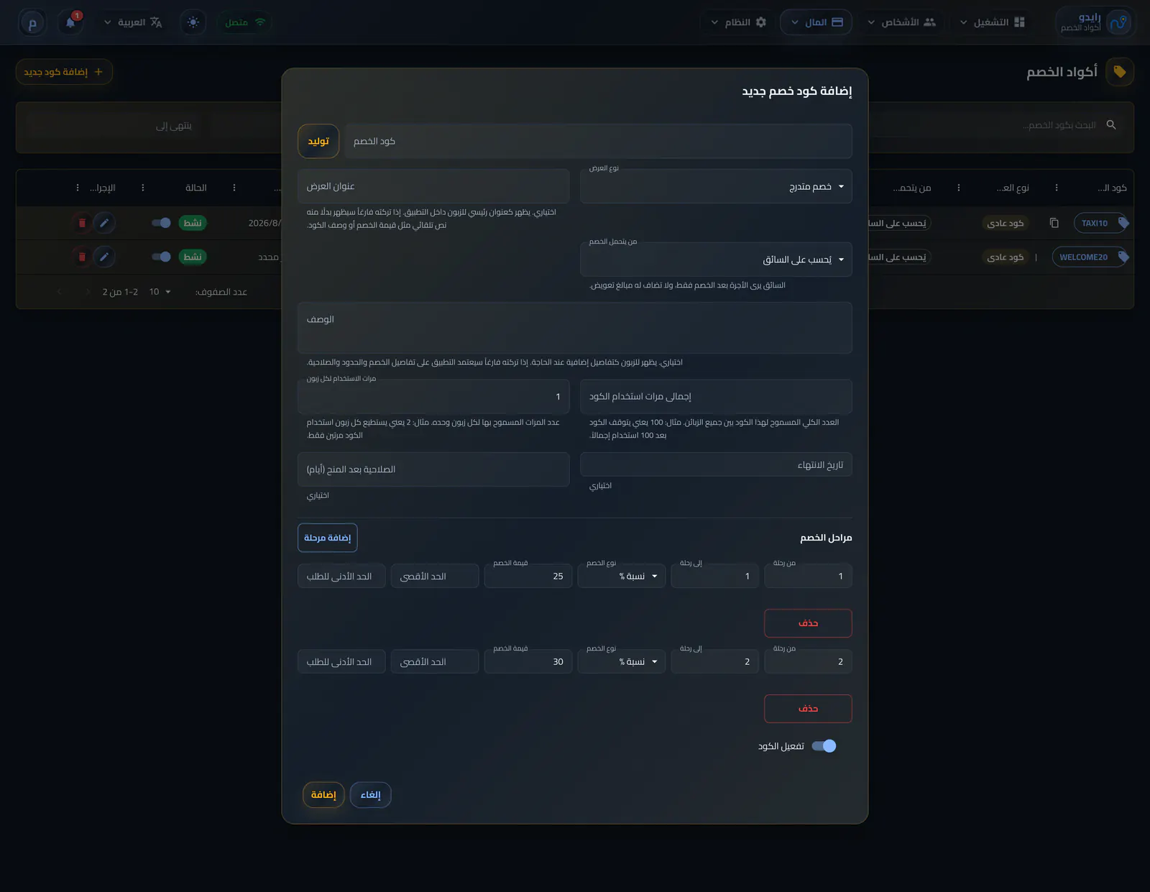Click the توليد generate code button

(318, 141)
